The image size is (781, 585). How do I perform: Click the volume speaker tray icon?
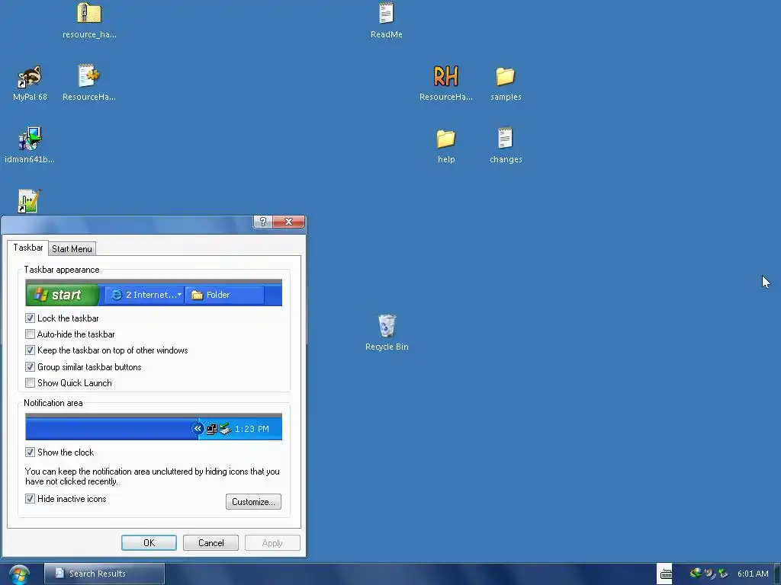(710, 574)
